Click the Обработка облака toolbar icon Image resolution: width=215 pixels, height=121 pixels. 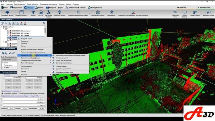tap(59, 12)
